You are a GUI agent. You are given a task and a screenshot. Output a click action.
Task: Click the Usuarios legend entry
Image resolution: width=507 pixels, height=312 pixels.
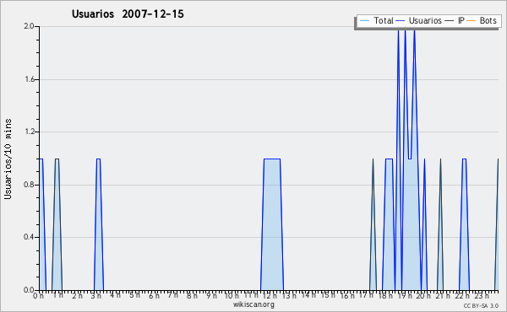pos(419,20)
